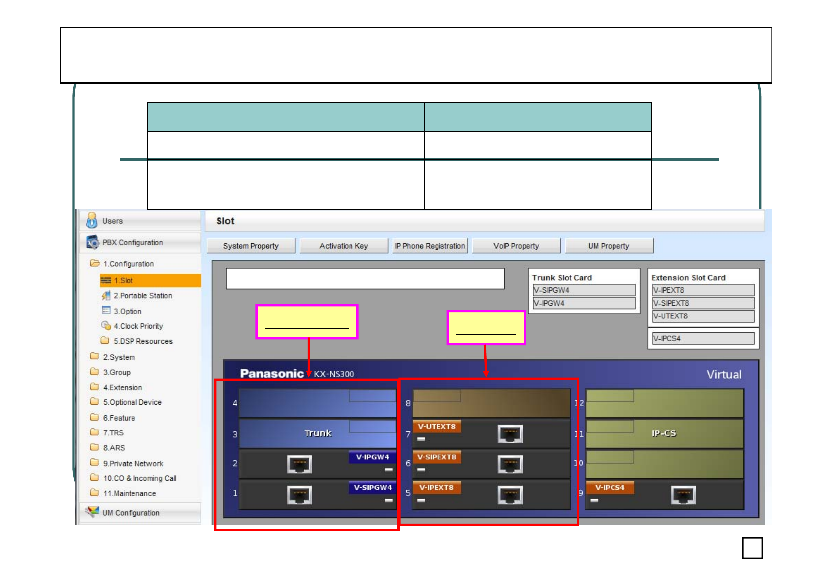
Task: Select empty trunk slot 4
Action: tap(318, 403)
